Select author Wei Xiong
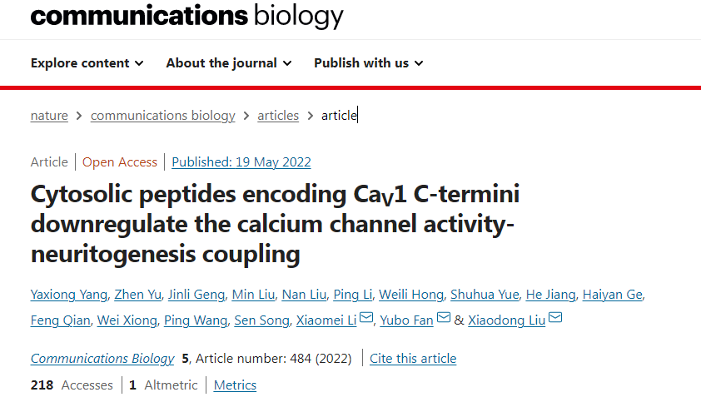The image size is (701, 412). coord(127,320)
